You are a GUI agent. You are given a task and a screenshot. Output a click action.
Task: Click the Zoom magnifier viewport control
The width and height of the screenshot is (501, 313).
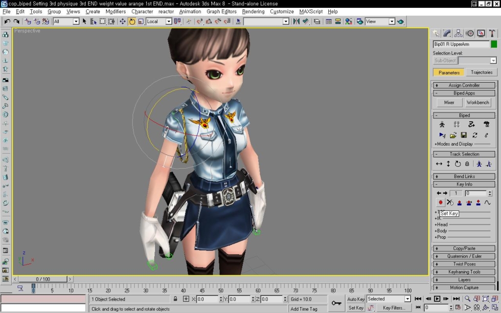467,299
